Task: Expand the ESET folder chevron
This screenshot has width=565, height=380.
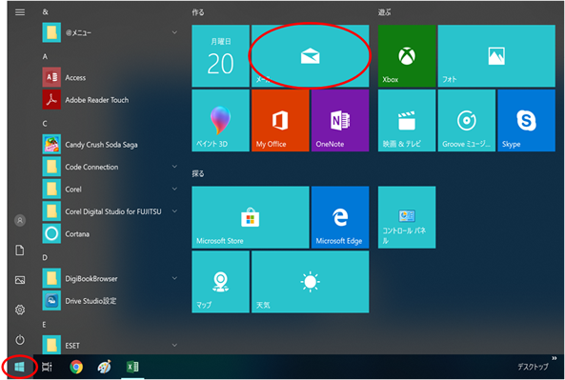Action: pos(174,345)
